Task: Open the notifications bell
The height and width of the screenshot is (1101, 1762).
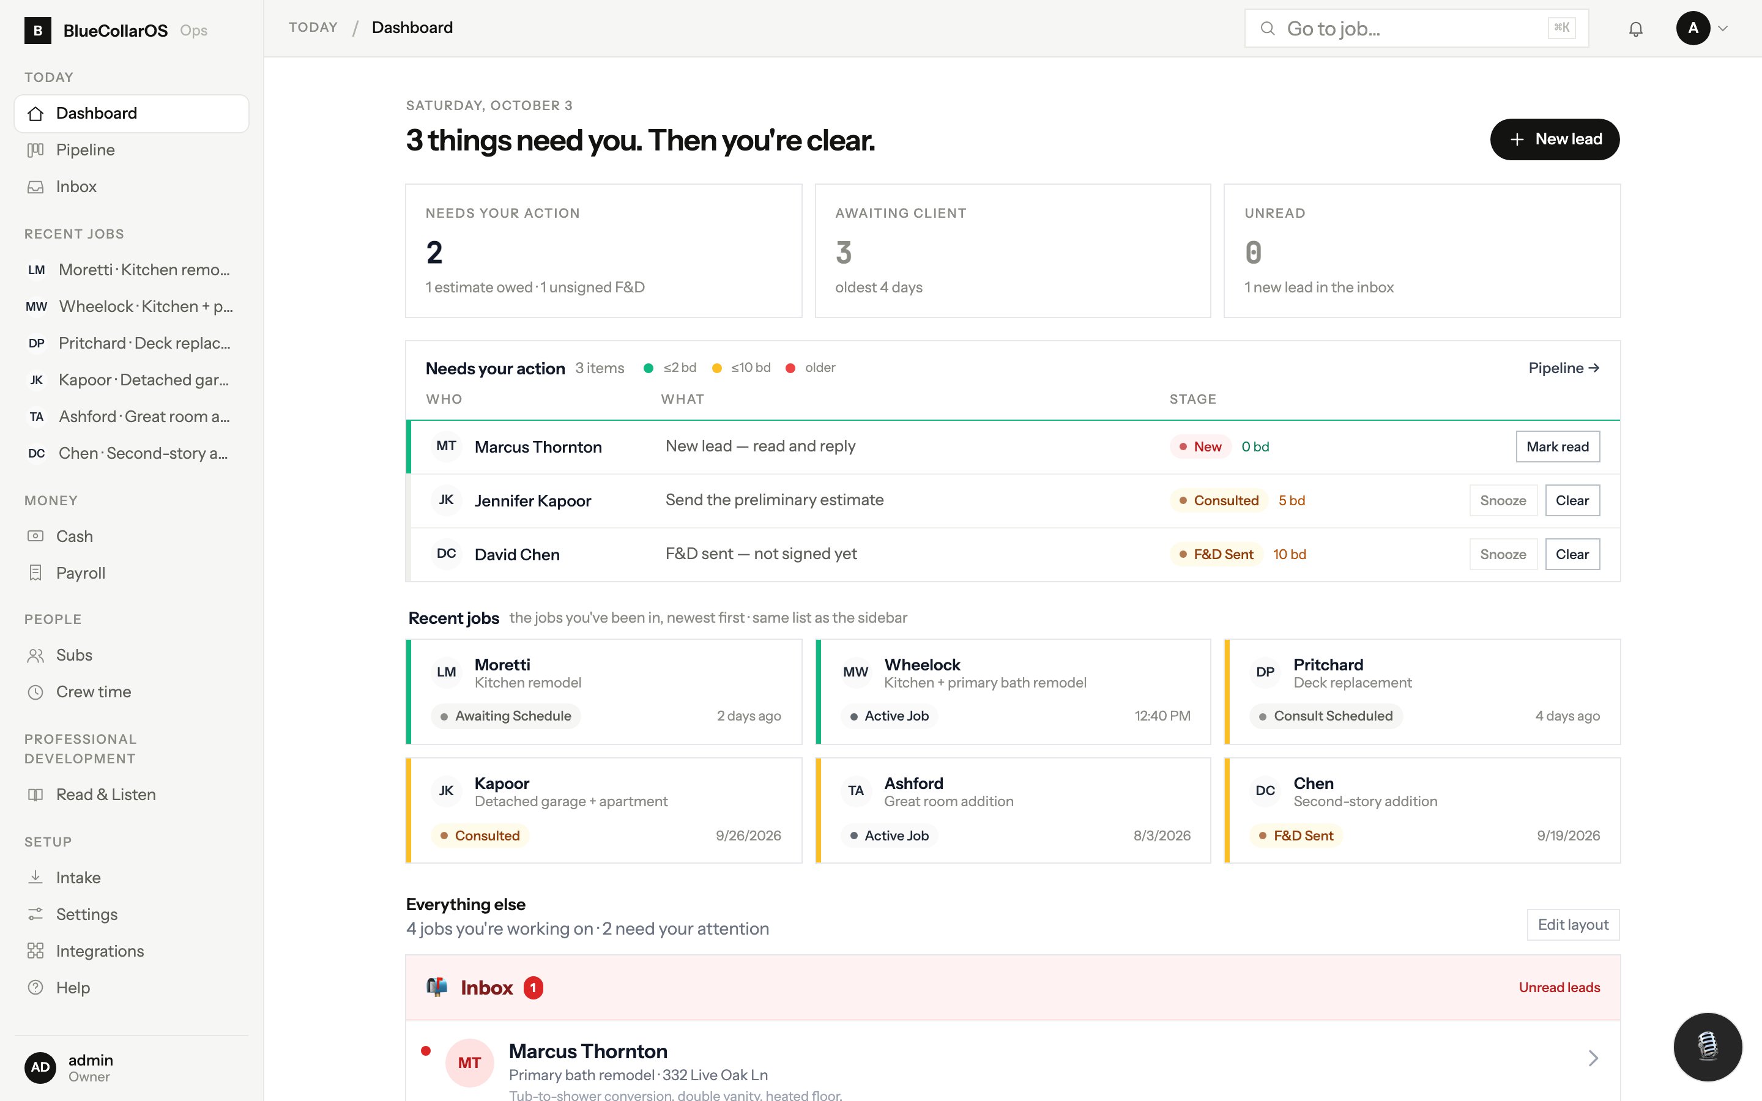Action: tap(1635, 28)
